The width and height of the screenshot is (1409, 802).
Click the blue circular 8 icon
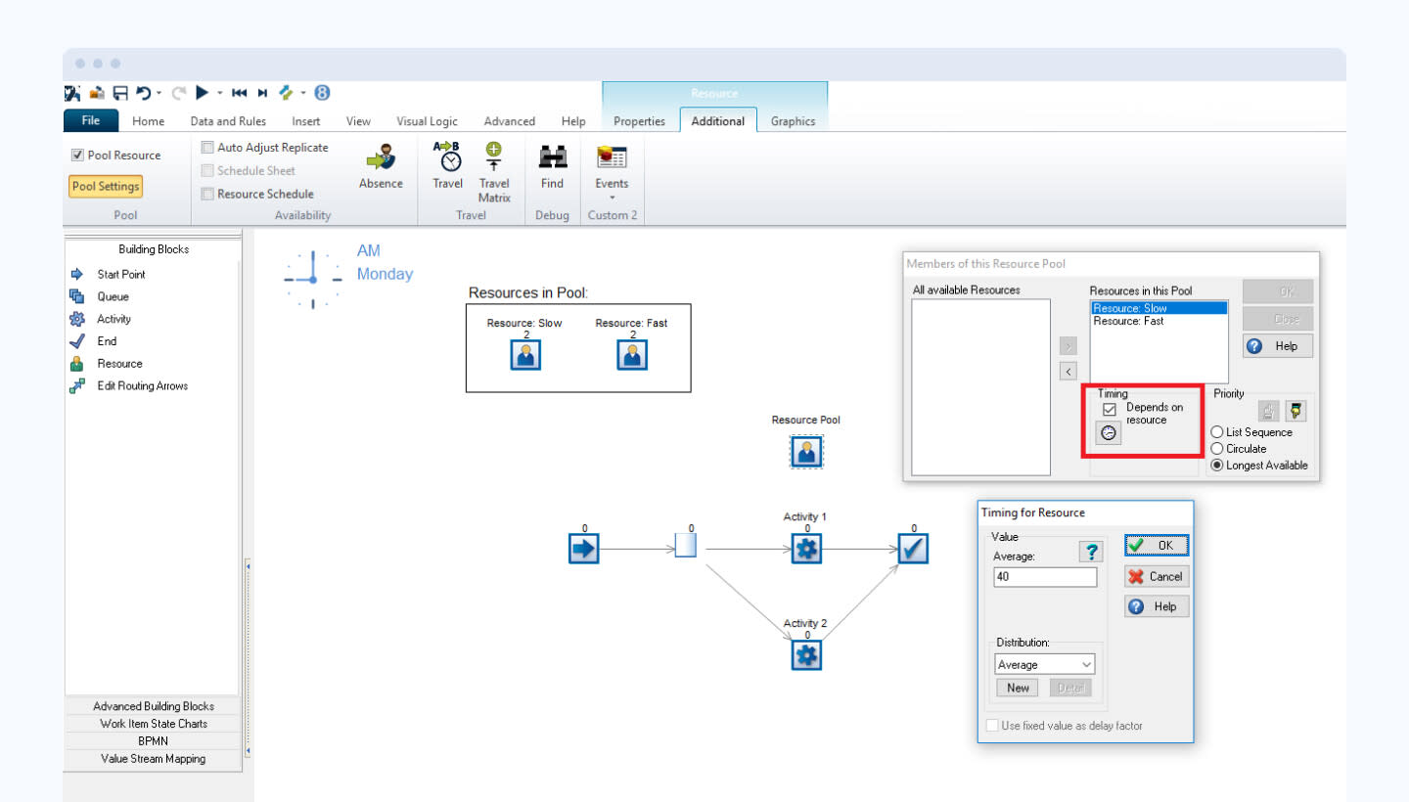(322, 93)
